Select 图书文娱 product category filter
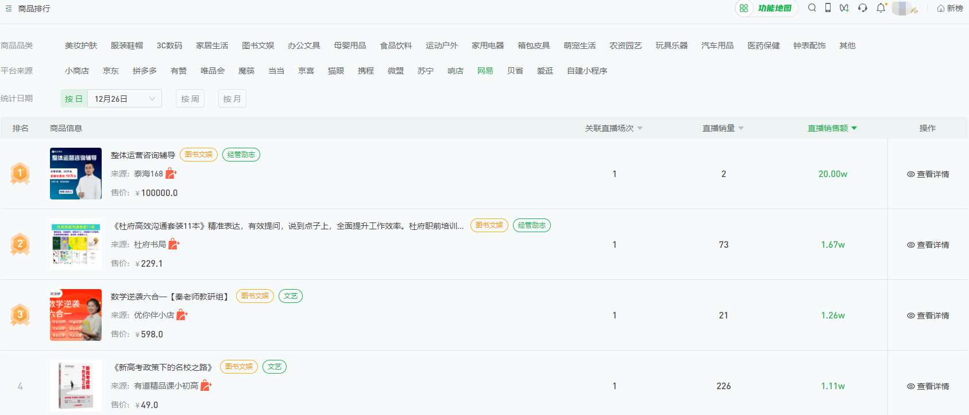Screen dimensions: 969x415 (258, 45)
